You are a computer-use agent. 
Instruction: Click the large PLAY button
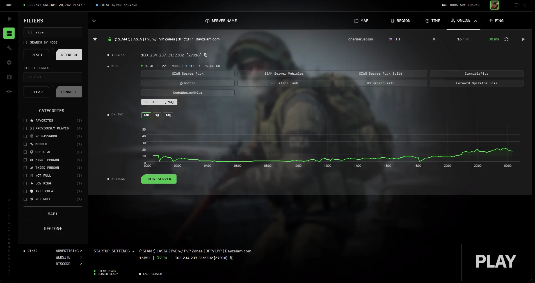(496, 261)
